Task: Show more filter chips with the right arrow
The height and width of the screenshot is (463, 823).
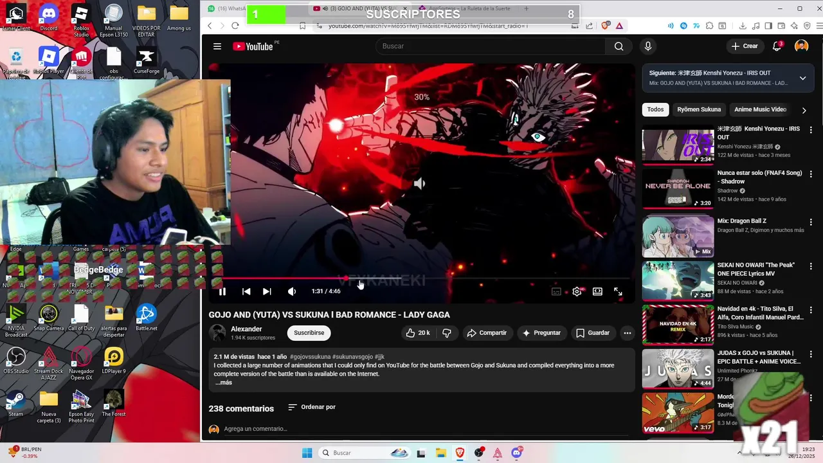Action: (x=804, y=111)
